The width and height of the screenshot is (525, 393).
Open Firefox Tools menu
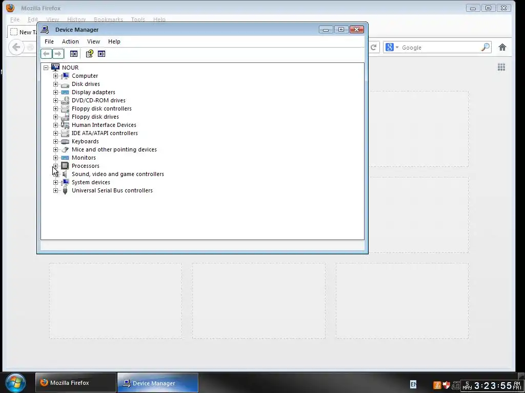click(x=138, y=19)
